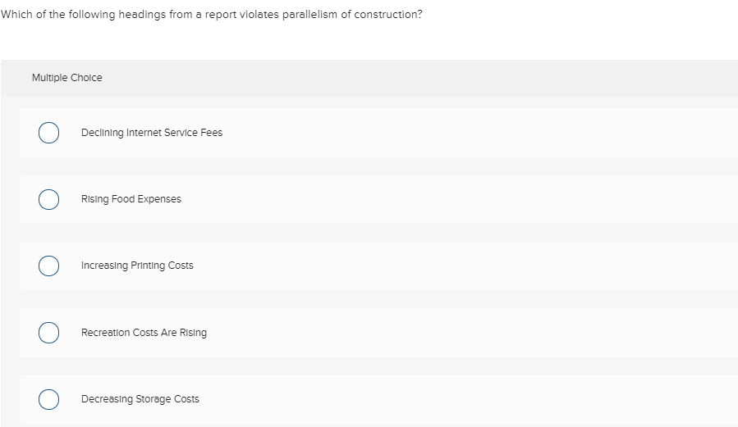Select the 'Declining Internet Service Fees' radio button

(48, 133)
